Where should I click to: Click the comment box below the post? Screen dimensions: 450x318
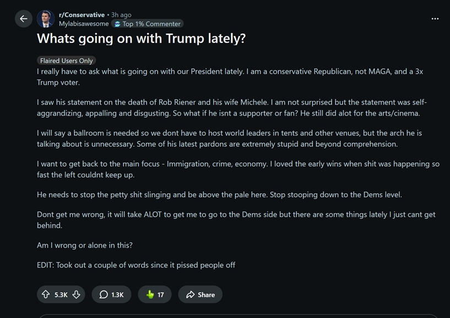pyautogui.click(x=237, y=316)
